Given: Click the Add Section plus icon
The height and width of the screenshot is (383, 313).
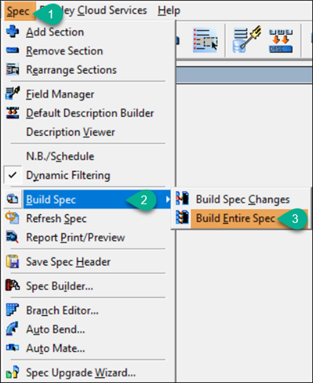Looking at the screenshot, I should coord(13,32).
